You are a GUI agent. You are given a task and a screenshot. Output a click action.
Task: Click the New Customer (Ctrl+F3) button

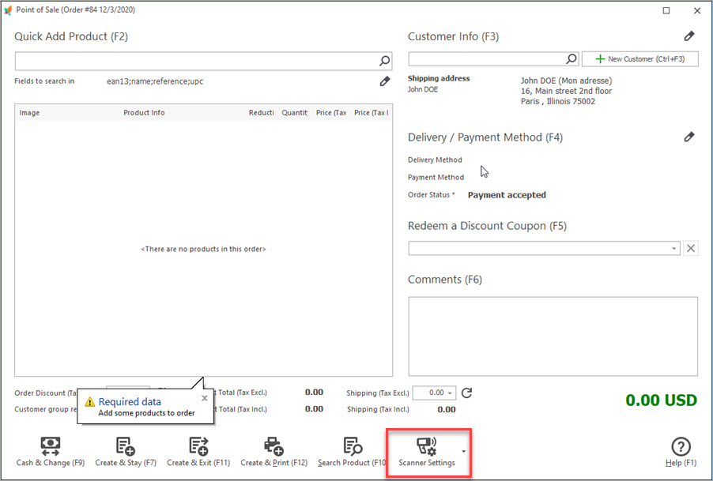(640, 59)
